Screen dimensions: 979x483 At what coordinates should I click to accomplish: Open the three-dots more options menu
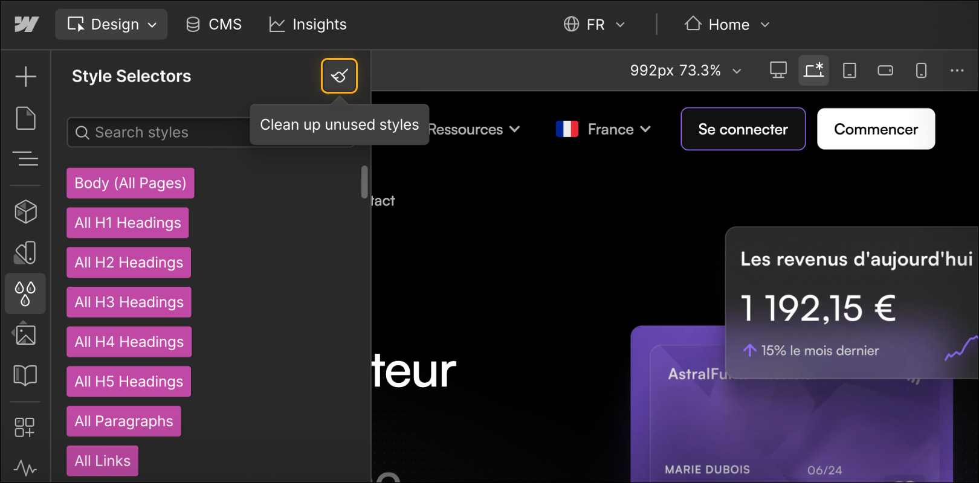[957, 71]
